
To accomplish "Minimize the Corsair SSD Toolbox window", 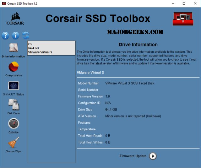I will coord(173,3).
